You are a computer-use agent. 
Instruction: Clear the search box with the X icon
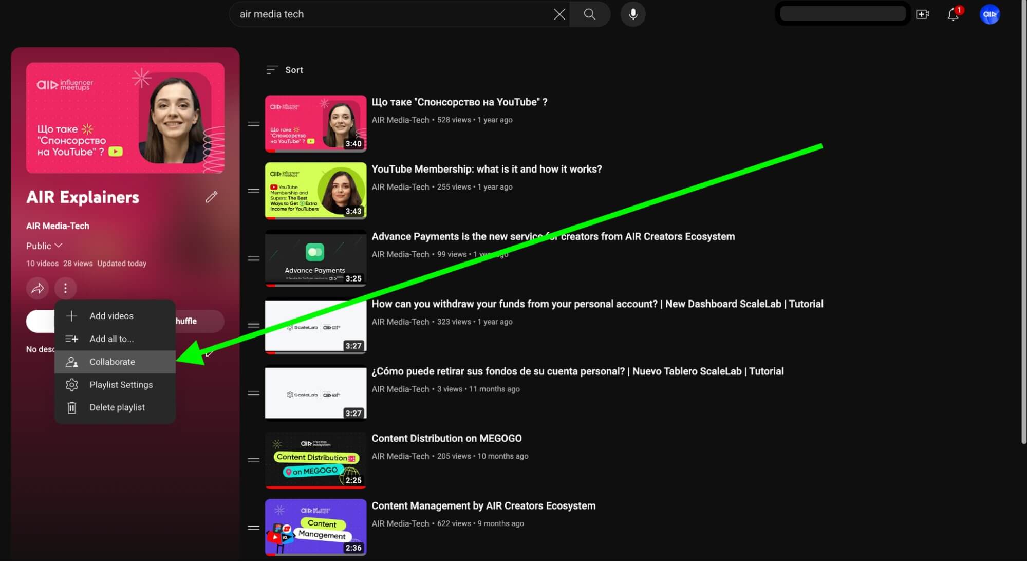559,14
